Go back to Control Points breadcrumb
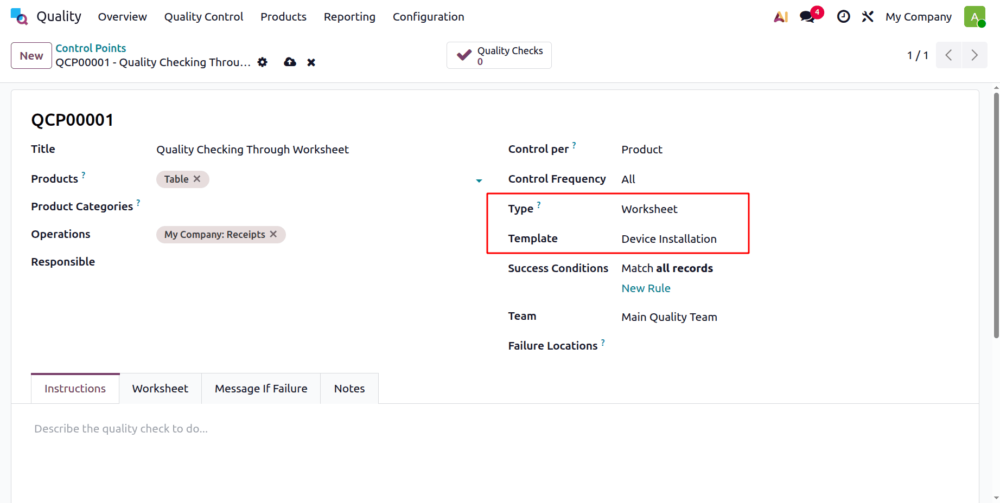Screen dimensions: 1000x503 coord(91,48)
